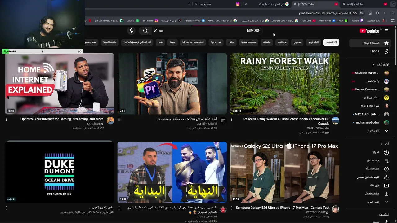This screenshot has width=397, height=223.
Task: Play the Home Internet Explained thumbnail
Action: (60, 84)
